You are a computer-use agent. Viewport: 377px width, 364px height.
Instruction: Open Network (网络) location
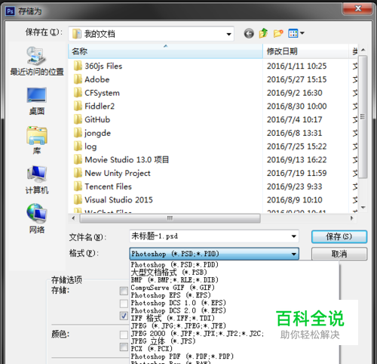pos(37,219)
